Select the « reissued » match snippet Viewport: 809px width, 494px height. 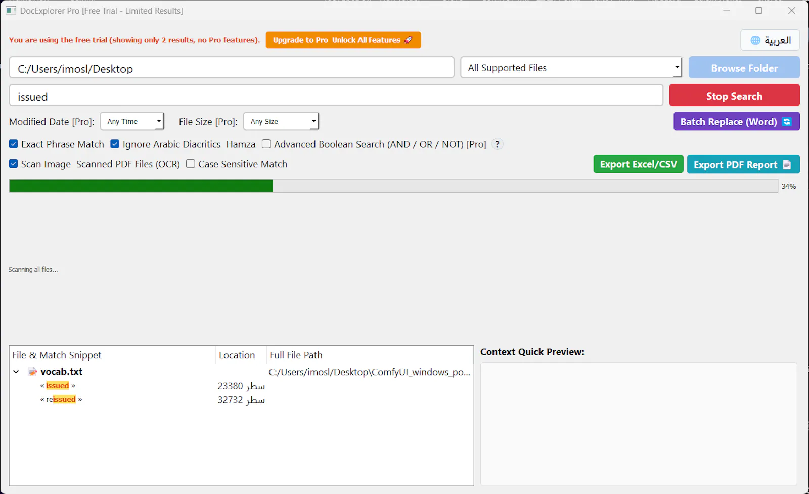[x=61, y=400]
